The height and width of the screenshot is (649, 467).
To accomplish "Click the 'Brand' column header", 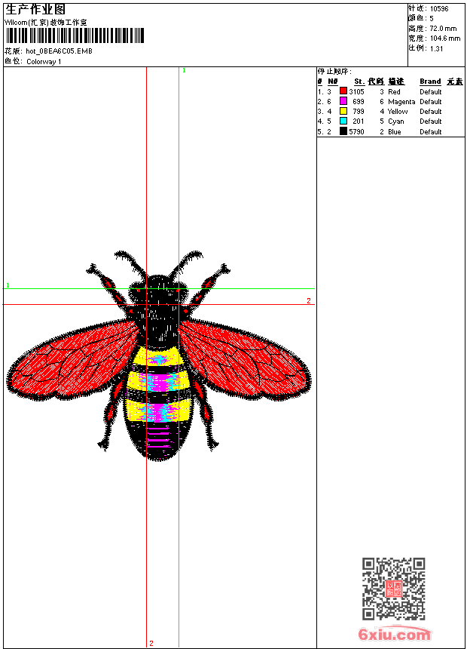I will 430,82.
